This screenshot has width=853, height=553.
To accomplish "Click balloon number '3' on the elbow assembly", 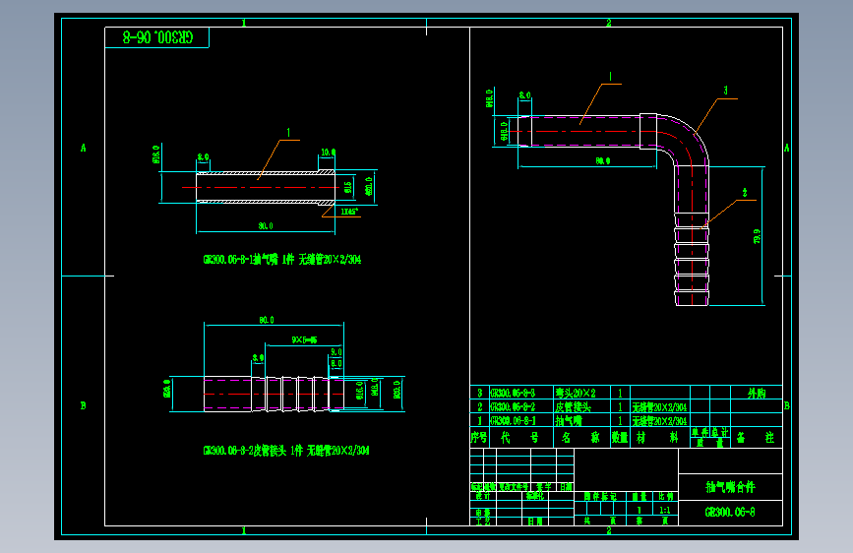I will 725,91.
